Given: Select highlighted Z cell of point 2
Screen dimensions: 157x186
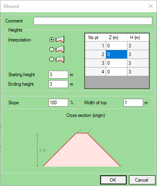Looking at the screenshot, I should 116,54.
